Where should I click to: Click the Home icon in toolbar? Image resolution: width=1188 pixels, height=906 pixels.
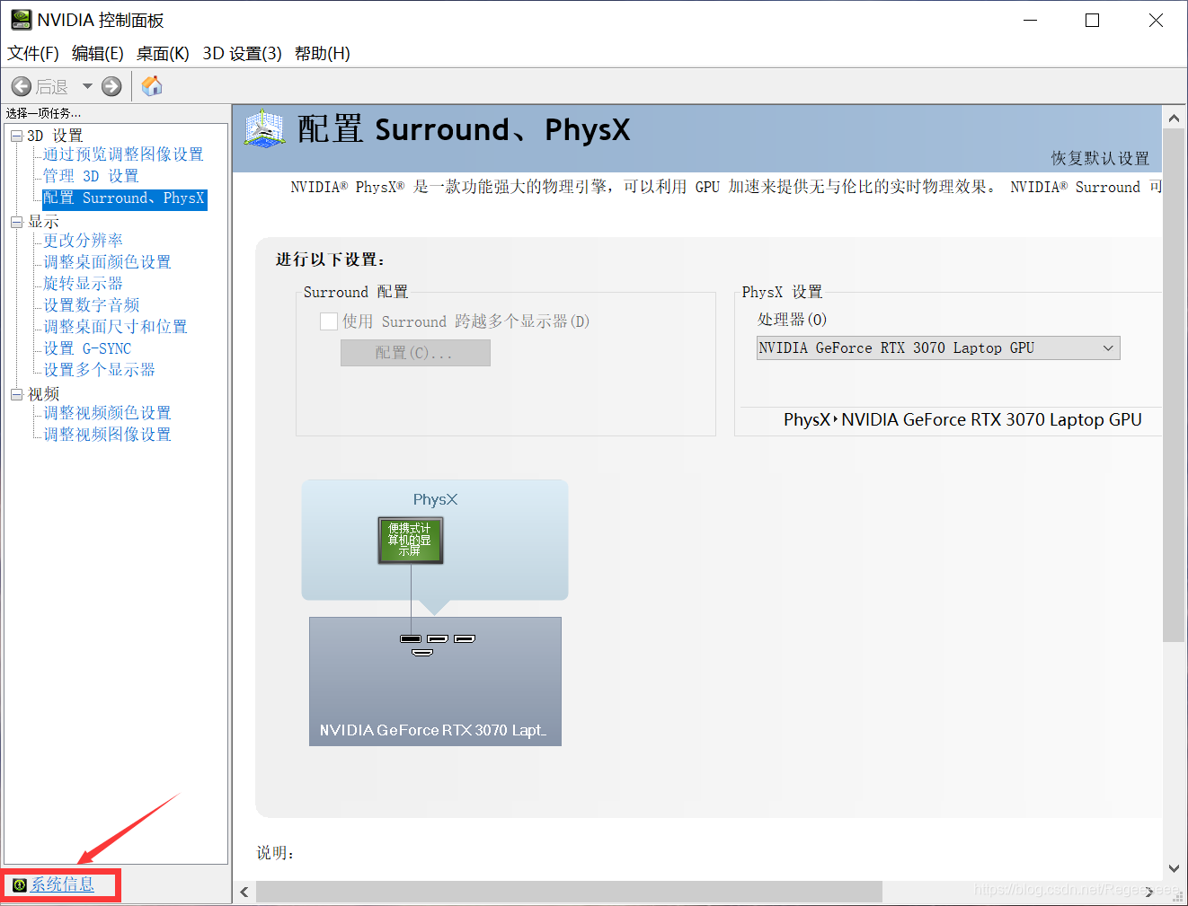pyautogui.click(x=152, y=85)
